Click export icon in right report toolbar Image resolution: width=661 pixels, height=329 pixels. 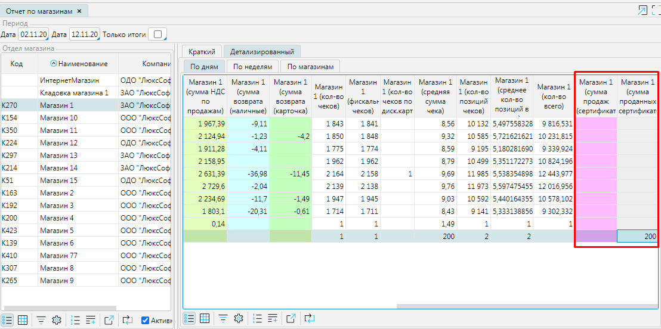pos(291,318)
